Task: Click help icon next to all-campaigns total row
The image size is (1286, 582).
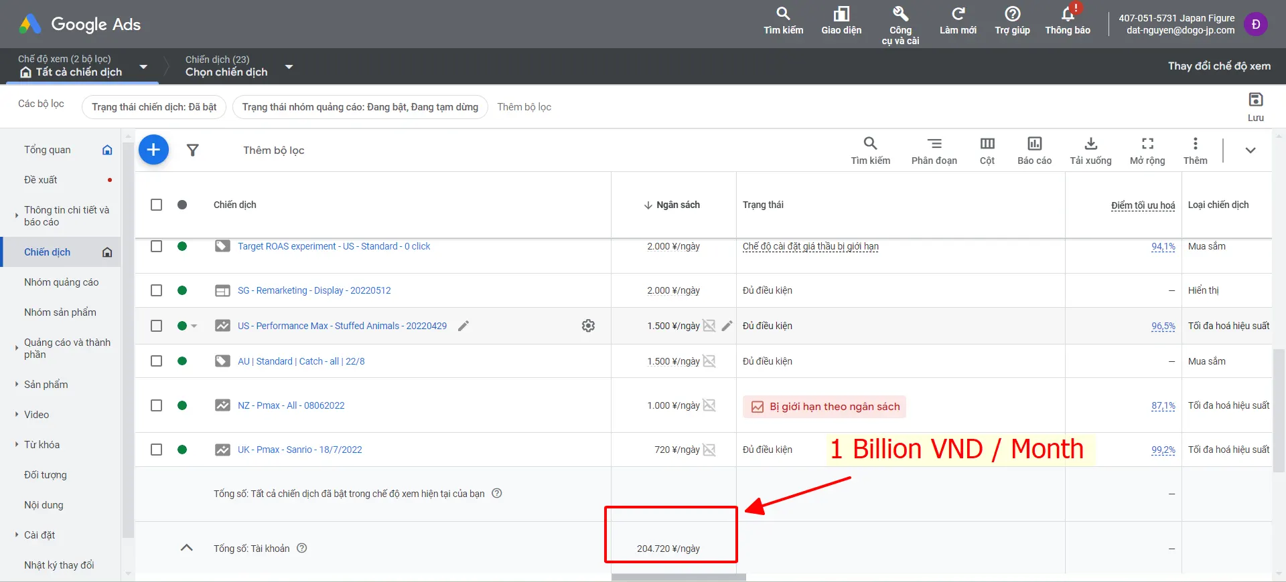Action: tap(497, 493)
